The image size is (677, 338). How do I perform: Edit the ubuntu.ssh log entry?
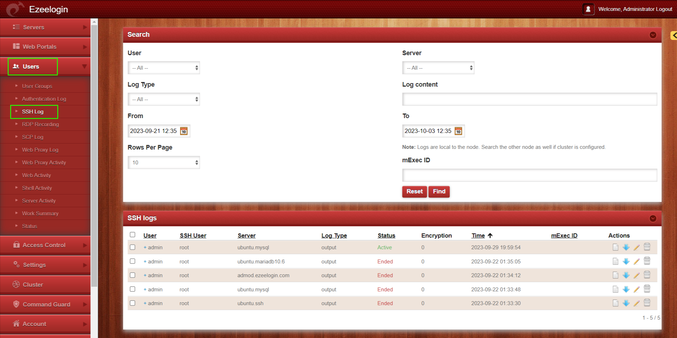coord(637,303)
